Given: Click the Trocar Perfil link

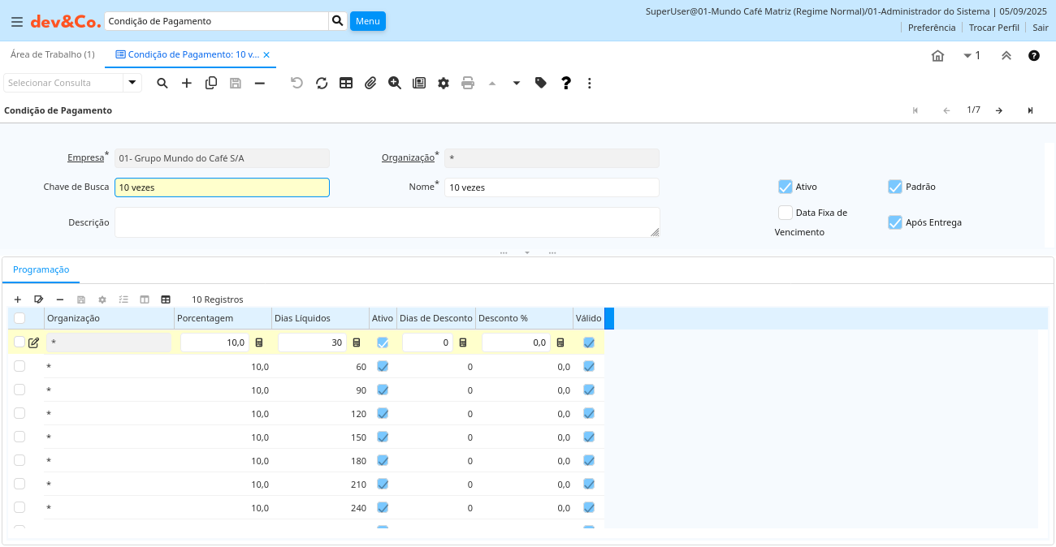Looking at the screenshot, I should tap(993, 28).
